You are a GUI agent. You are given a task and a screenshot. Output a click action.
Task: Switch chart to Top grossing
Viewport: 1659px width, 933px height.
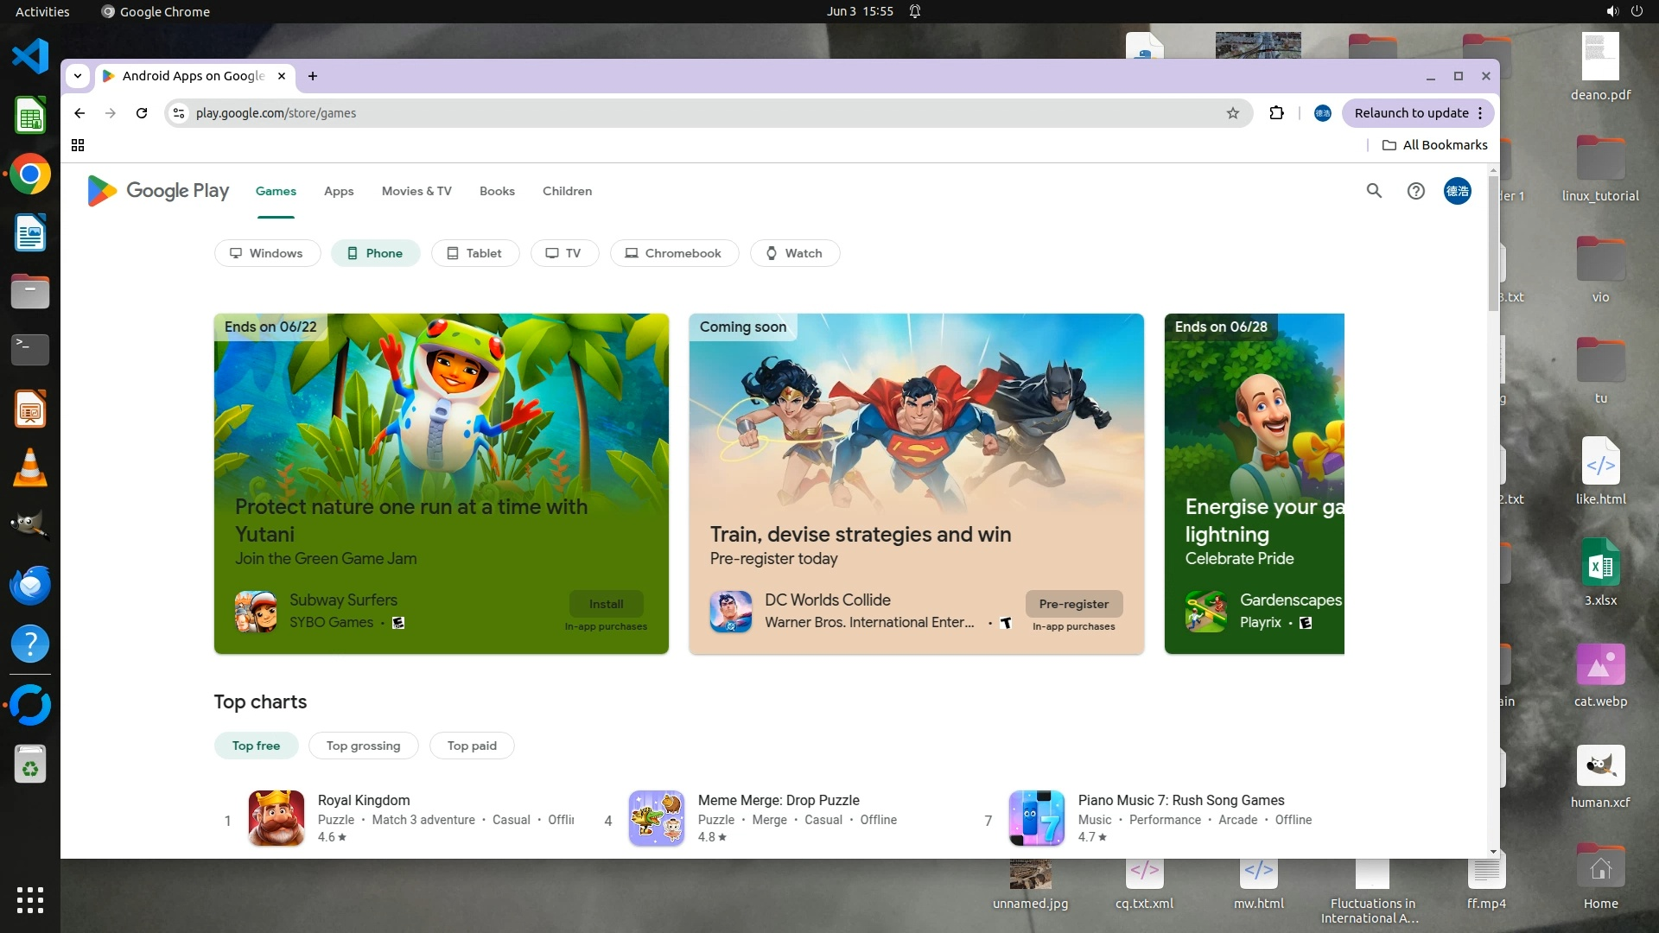pos(363,746)
